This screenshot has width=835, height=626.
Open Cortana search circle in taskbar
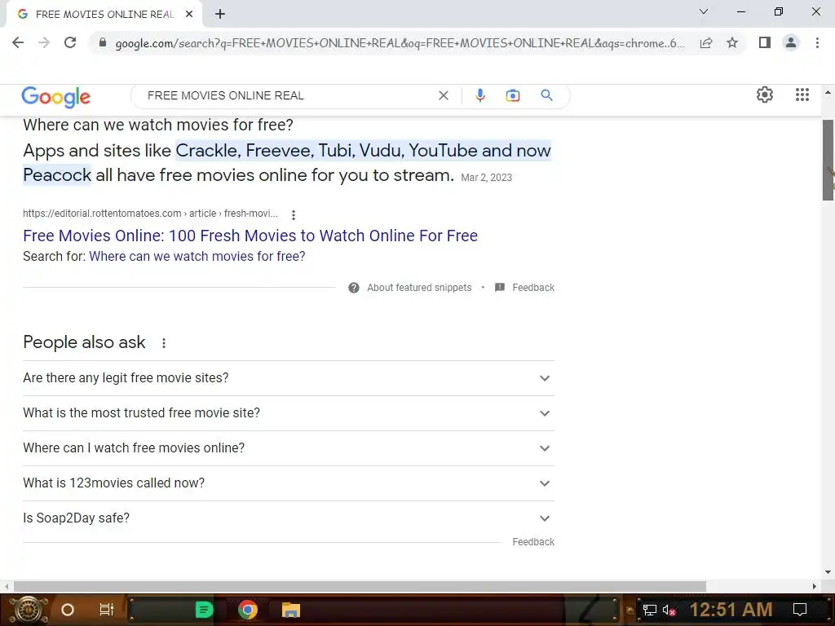(67, 610)
